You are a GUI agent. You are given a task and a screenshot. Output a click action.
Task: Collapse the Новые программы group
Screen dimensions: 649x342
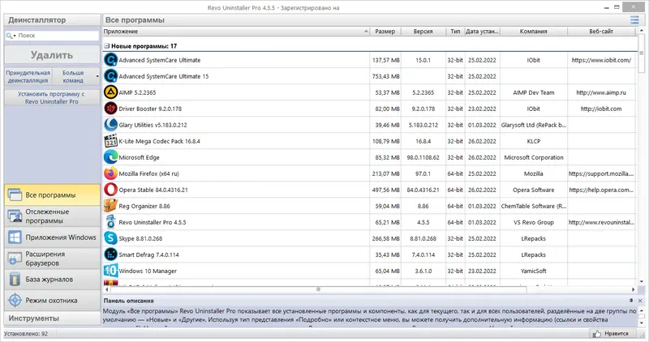(x=106, y=46)
